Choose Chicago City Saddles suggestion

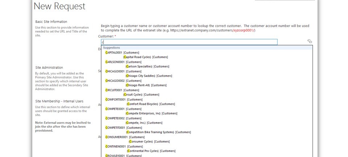pyautogui.click(x=149, y=76)
